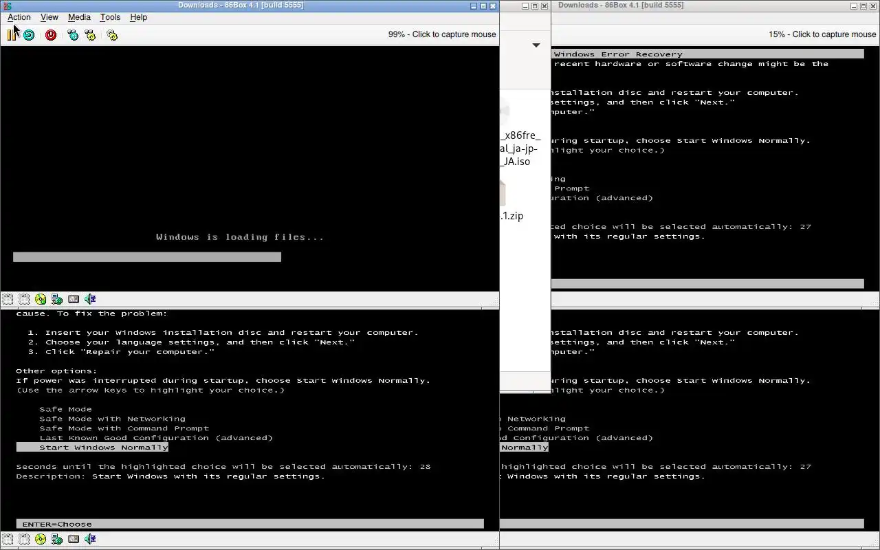Click the loading files progress bar
The height and width of the screenshot is (550, 880).
[147, 257]
